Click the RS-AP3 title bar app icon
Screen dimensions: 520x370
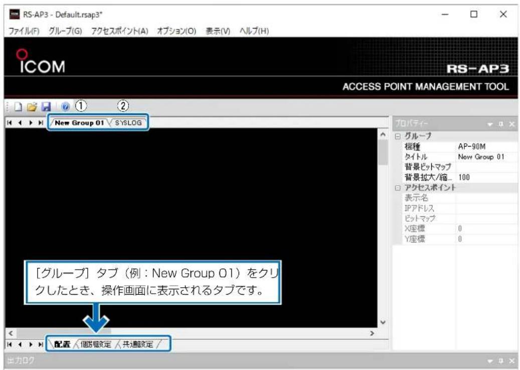coord(15,14)
